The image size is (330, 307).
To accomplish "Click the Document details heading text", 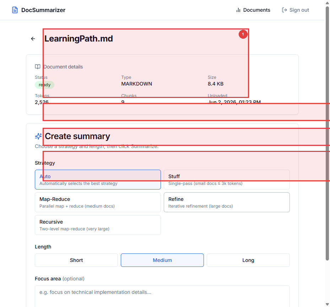I will coord(63,67).
